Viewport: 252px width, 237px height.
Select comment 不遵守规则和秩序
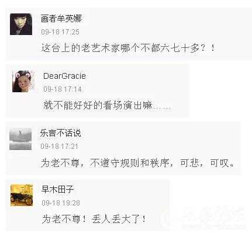pyautogui.click(x=137, y=163)
